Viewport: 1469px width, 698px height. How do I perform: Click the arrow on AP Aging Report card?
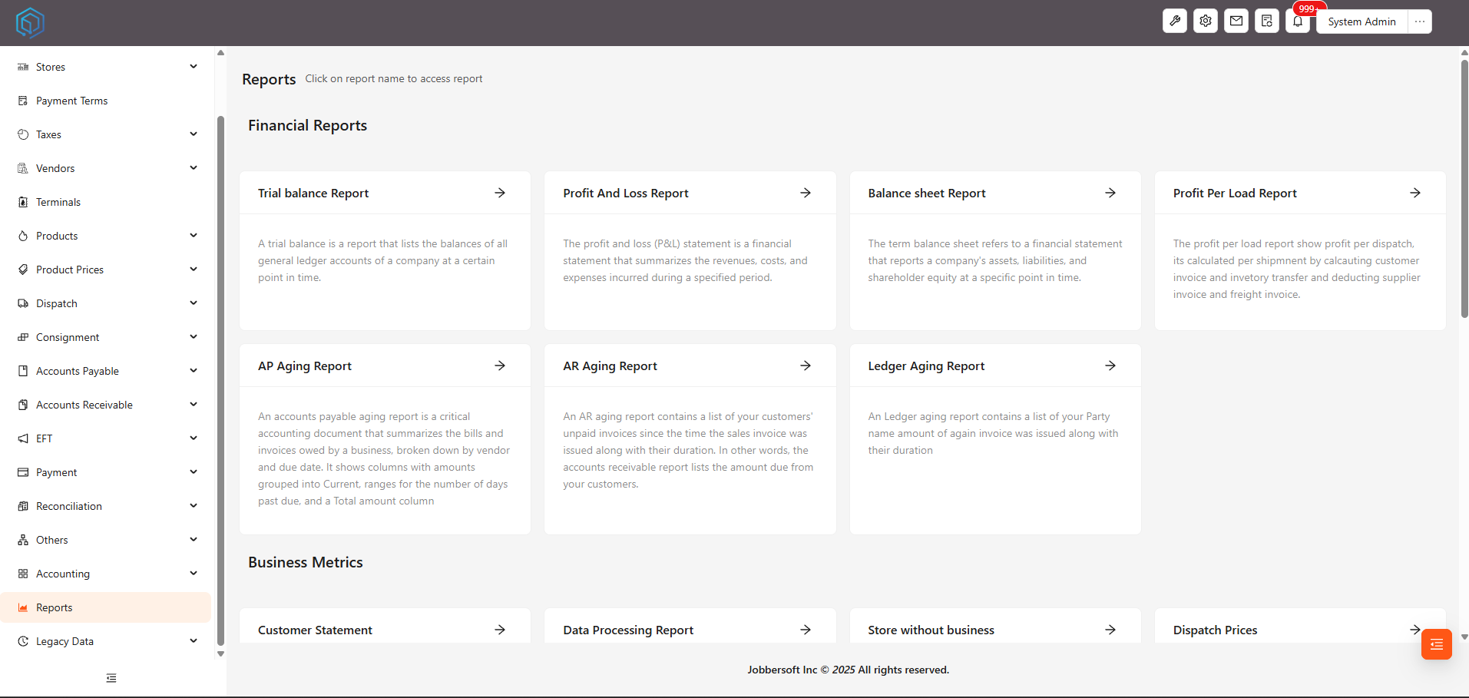tap(500, 366)
